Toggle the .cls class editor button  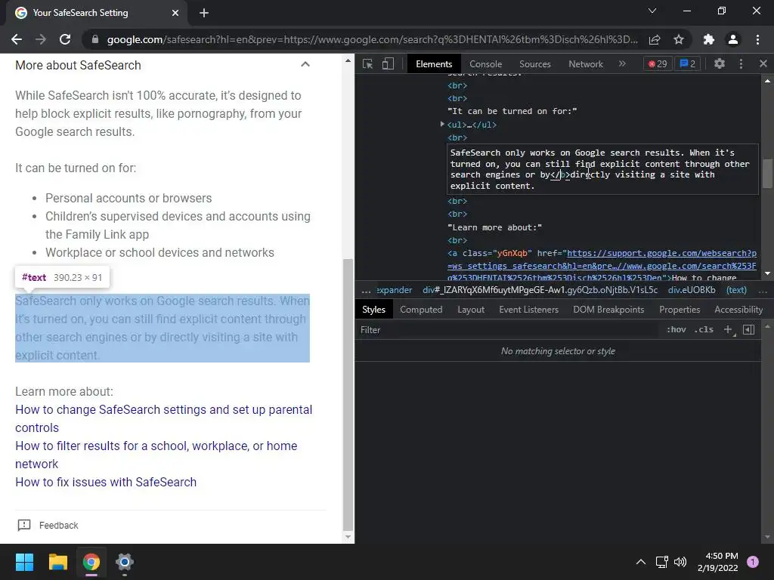click(x=704, y=330)
